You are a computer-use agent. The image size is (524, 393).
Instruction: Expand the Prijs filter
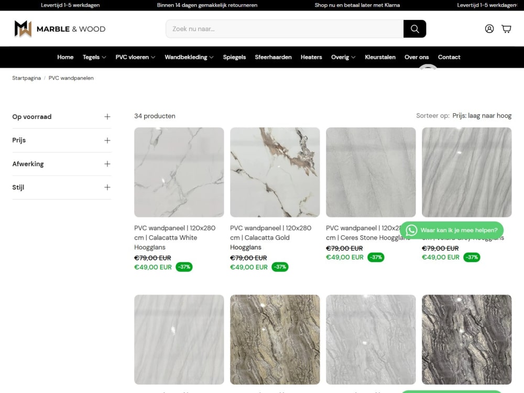coord(61,140)
